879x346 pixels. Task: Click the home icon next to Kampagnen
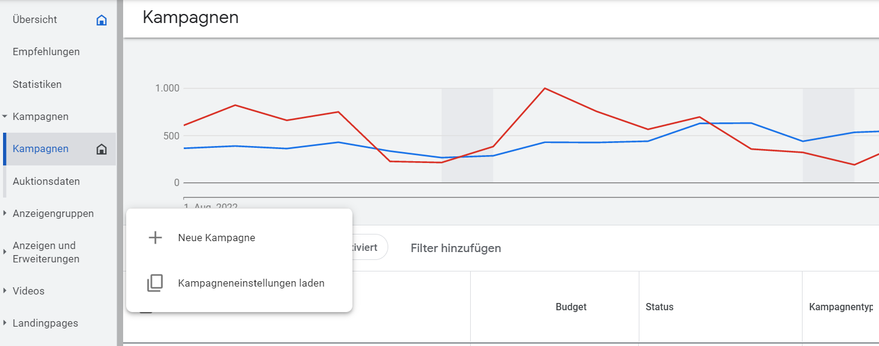(101, 149)
